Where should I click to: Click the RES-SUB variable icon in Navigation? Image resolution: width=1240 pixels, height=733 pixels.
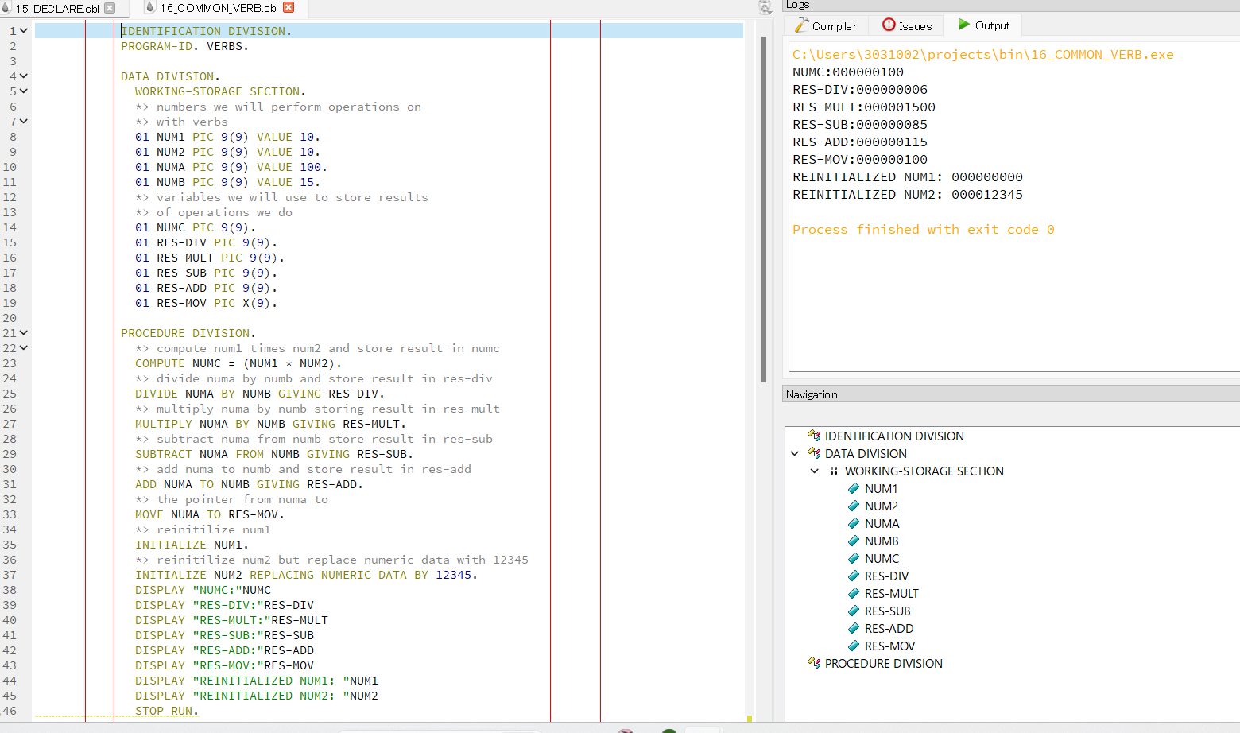[x=854, y=611]
